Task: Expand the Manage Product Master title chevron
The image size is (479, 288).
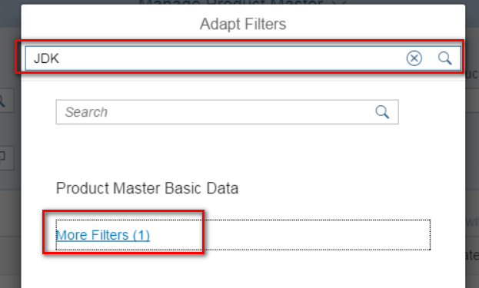Action: coord(338,2)
